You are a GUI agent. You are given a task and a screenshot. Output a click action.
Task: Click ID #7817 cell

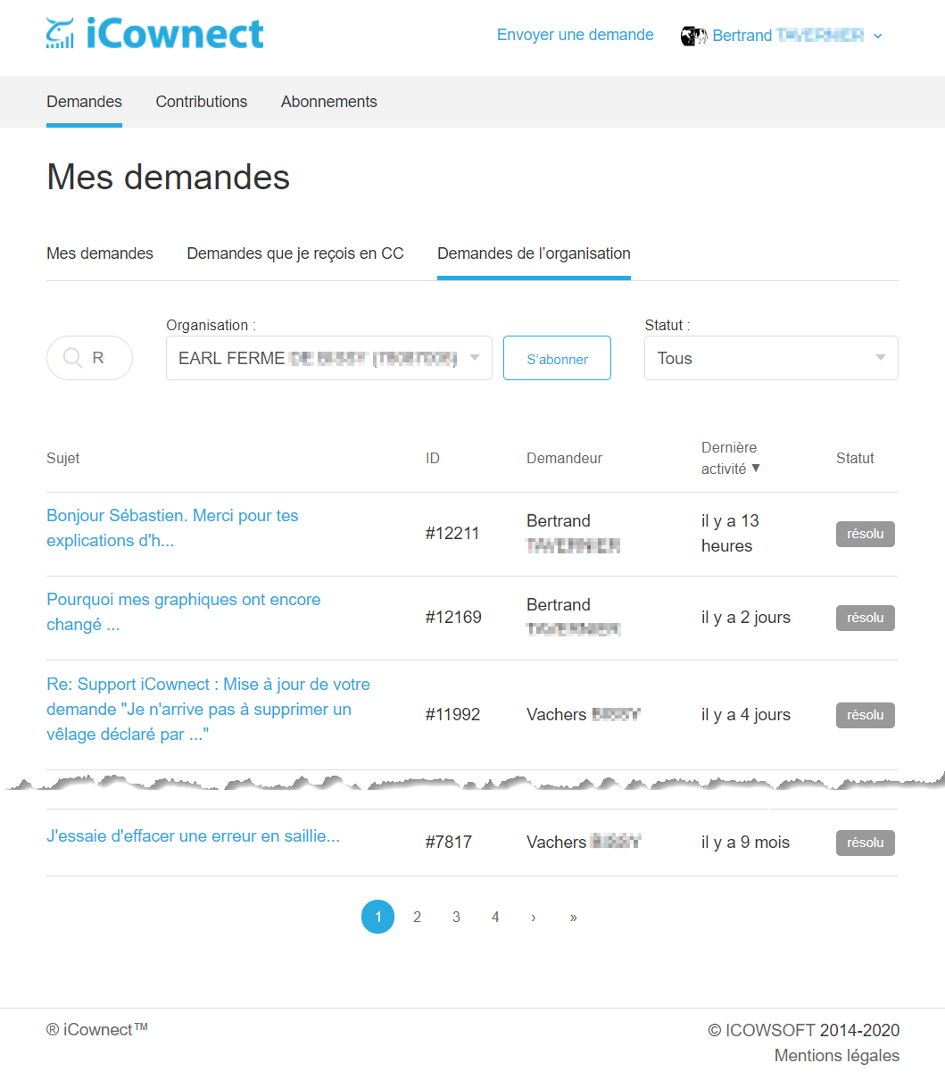(449, 843)
